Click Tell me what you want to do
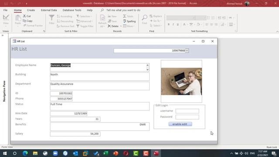279x157 pixels. click(x=123, y=10)
